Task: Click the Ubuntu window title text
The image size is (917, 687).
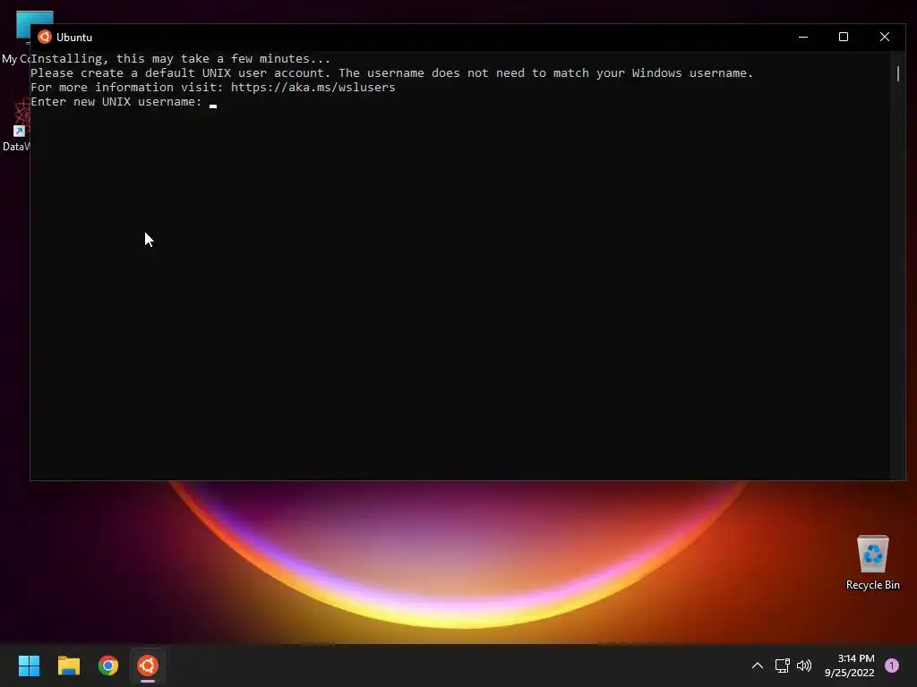Action: [x=74, y=37]
